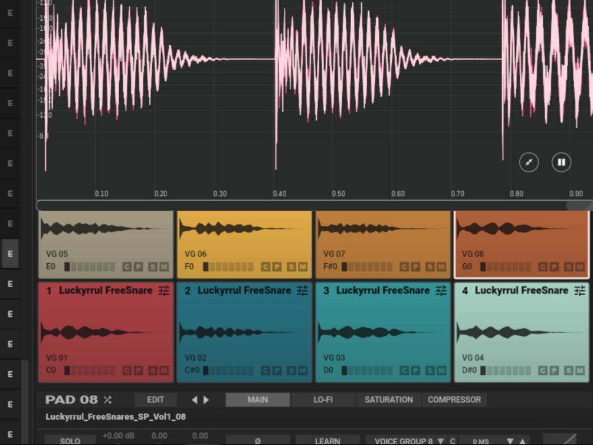Select the VG 06 pad waveform
This screenshot has width=593, height=445.
pyautogui.click(x=241, y=228)
